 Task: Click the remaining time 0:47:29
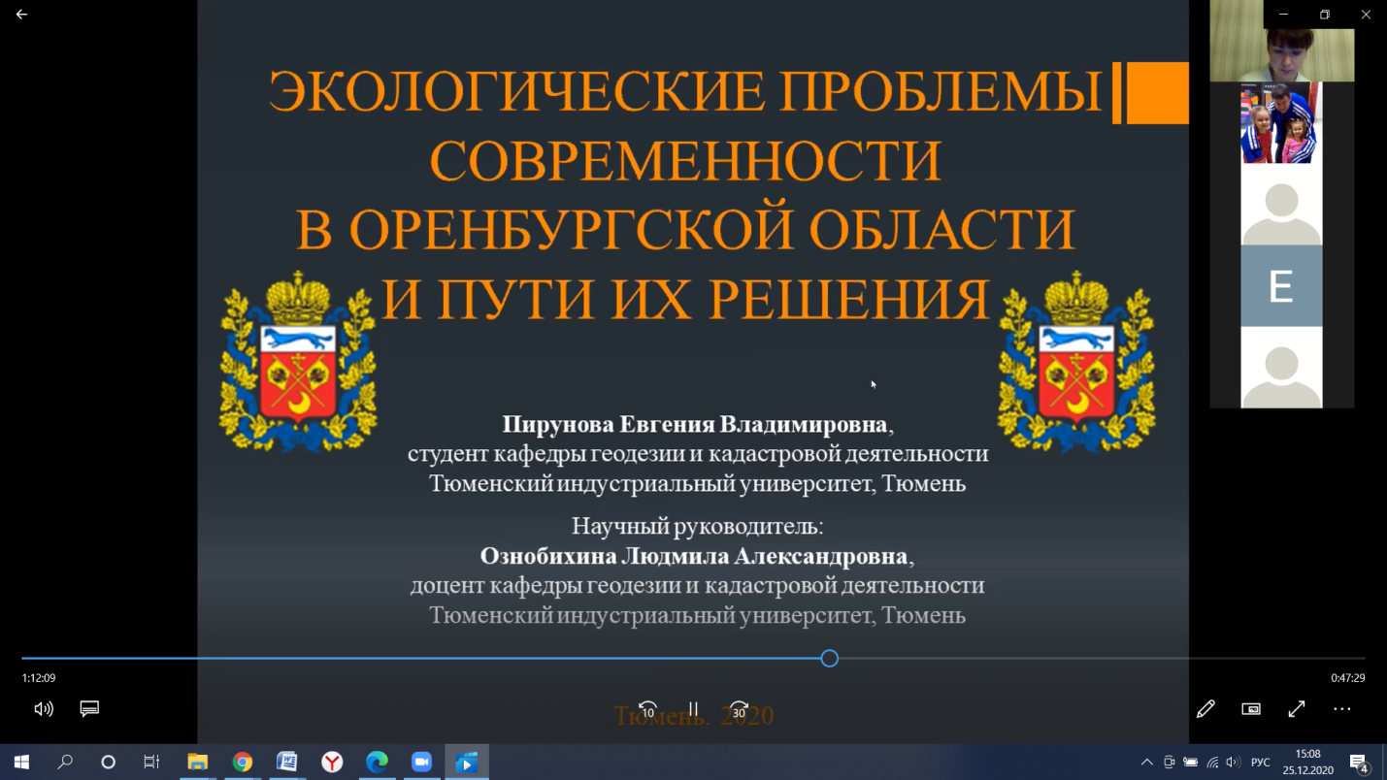(1348, 678)
